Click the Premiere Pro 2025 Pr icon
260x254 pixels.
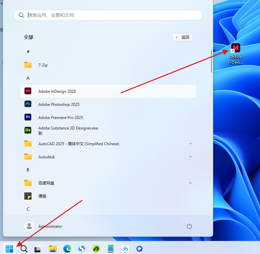click(28, 117)
